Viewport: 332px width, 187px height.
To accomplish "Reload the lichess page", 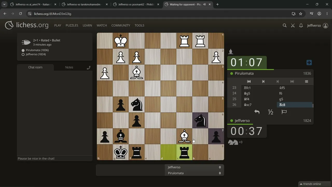I will (20, 14).
